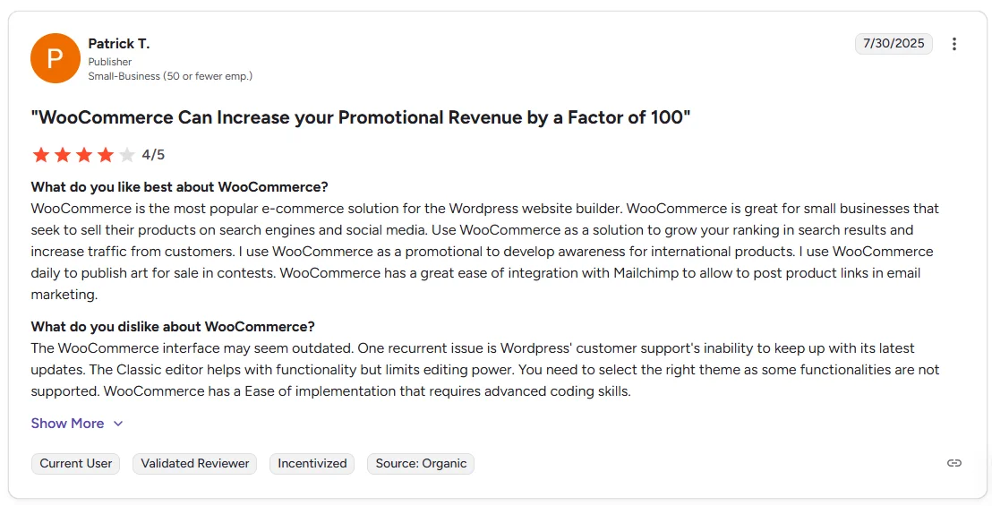Click the 7/30/2025 date badge
The width and height of the screenshot is (992, 506).
pyautogui.click(x=894, y=44)
